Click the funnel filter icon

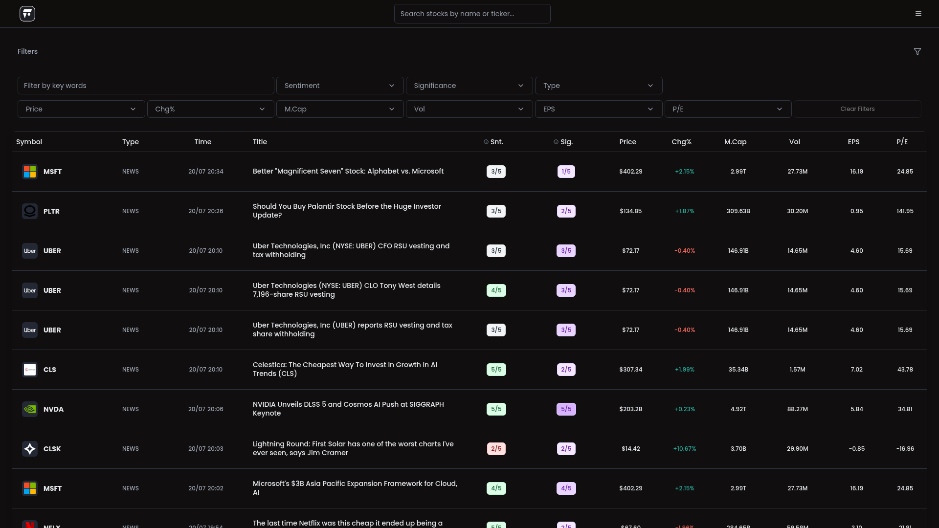tap(917, 51)
